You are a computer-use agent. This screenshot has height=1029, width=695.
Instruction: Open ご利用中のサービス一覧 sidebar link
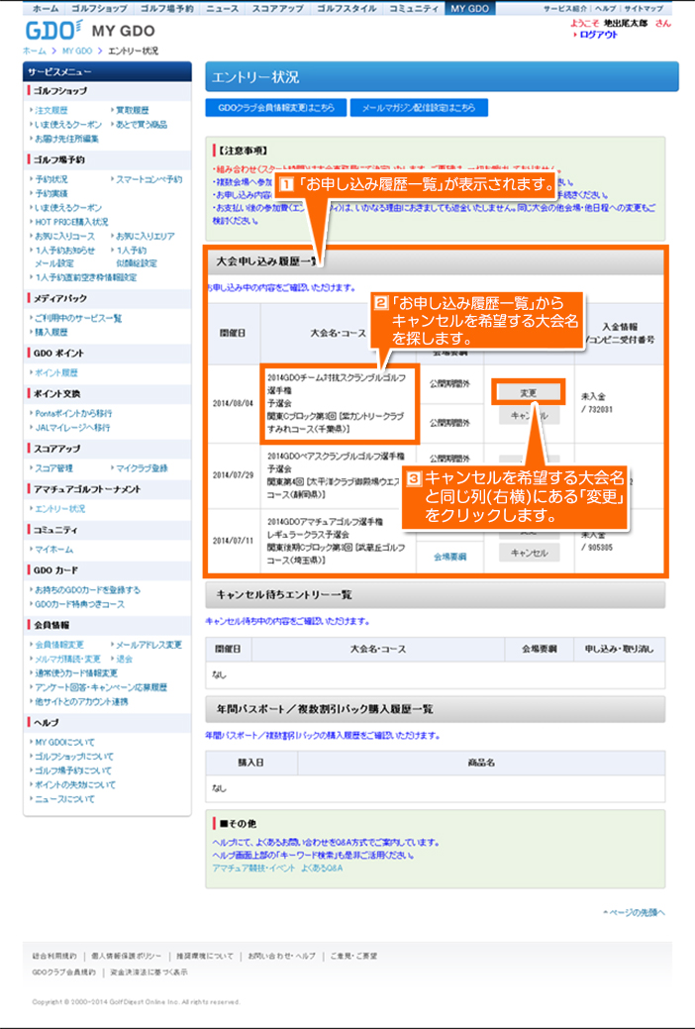78,318
